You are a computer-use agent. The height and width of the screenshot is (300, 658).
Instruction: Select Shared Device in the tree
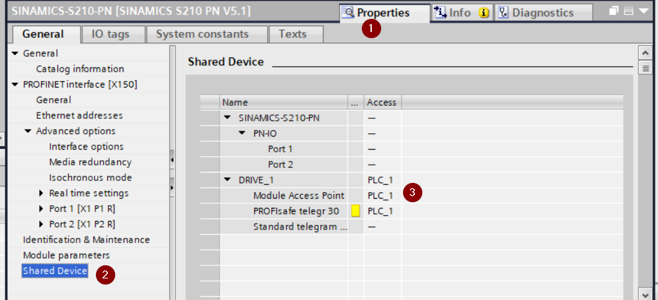tap(55, 271)
